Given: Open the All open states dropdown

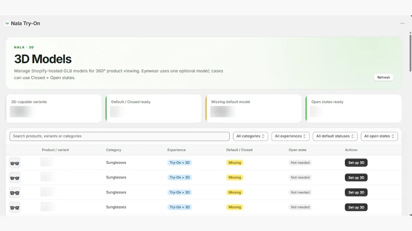Looking at the screenshot, I should point(379,136).
